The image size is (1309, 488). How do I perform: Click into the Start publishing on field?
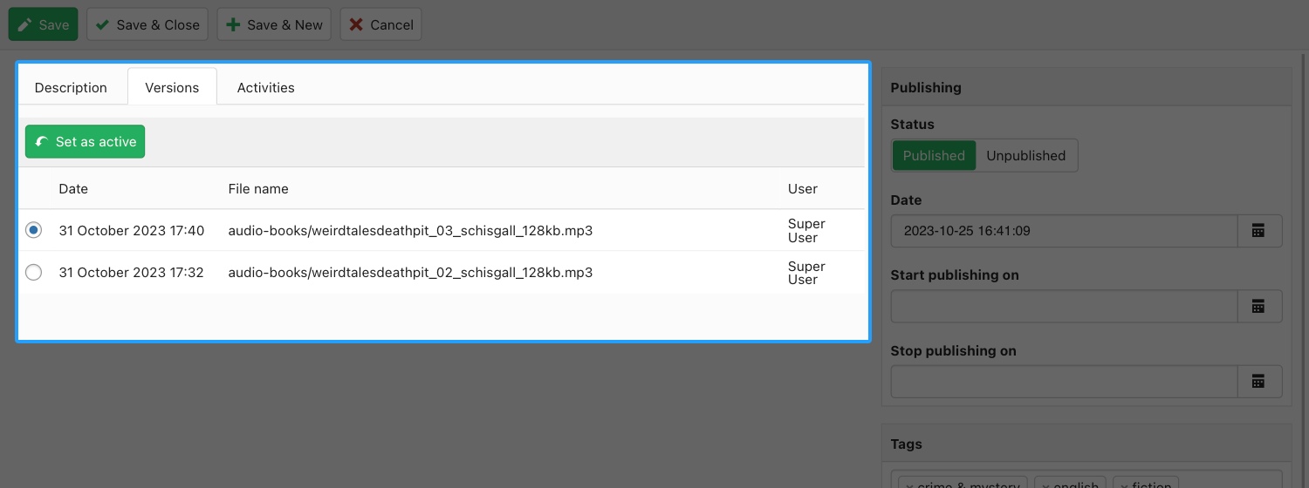coord(1064,307)
